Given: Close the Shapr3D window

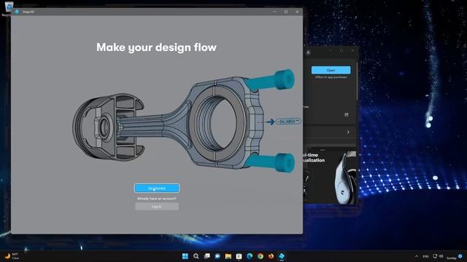Looking at the screenshot, I should click(x=297, y=12).
